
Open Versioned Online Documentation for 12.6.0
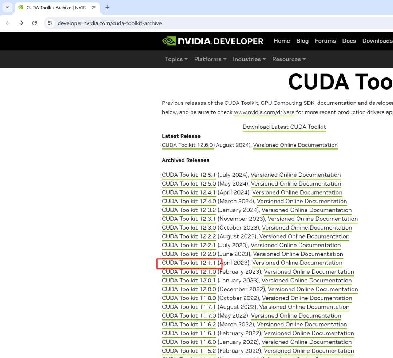tap(295, 145)
